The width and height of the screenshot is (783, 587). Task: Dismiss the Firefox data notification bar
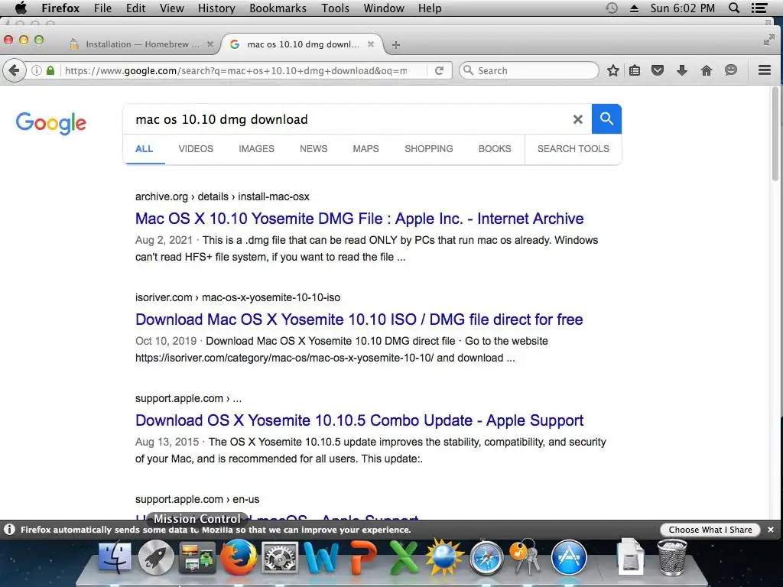tap(771, 530)
